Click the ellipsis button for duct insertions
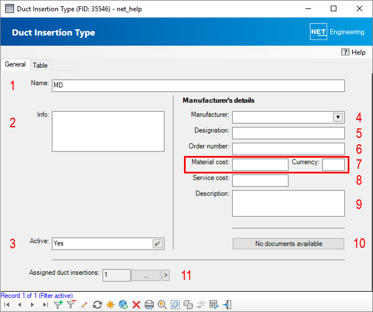This screenshot has width=373, height=312. click(x=146, y=275)
